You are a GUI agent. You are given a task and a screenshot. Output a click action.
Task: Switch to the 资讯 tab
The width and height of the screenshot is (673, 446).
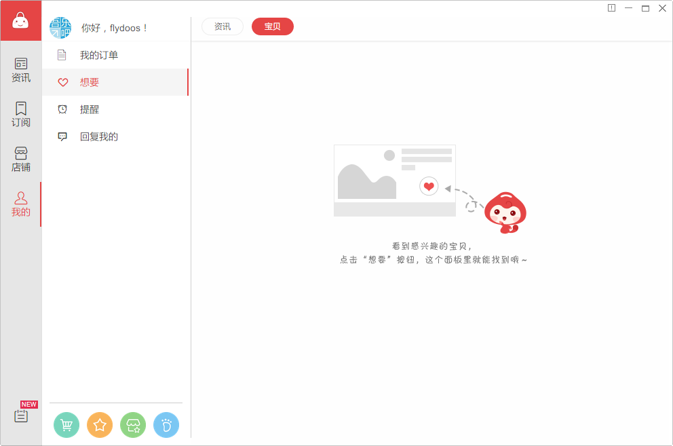point(223,26)
